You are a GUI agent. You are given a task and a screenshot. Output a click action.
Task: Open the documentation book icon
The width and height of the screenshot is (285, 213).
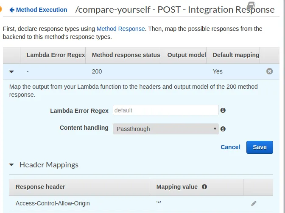251,5
